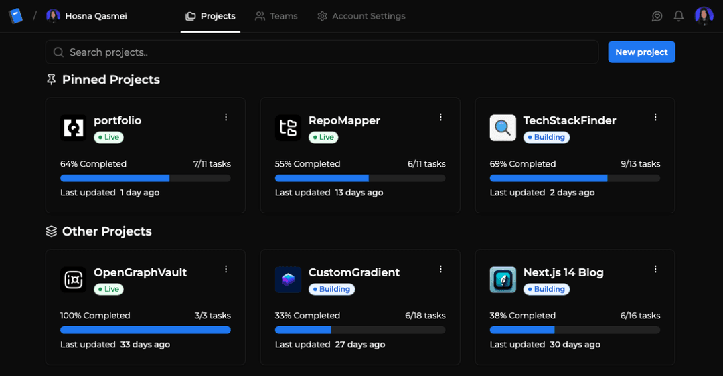Screen dimensions: 723x376
Task: Click the New project button
Action: pos(641,52)
